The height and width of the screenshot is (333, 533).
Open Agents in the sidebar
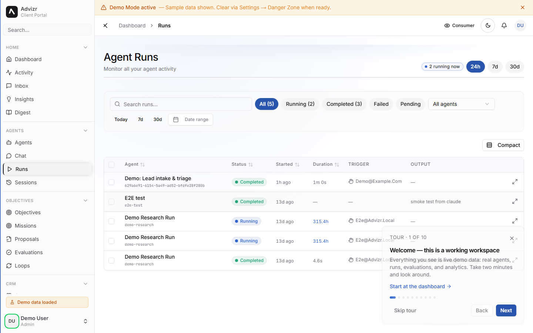[47, 142]
